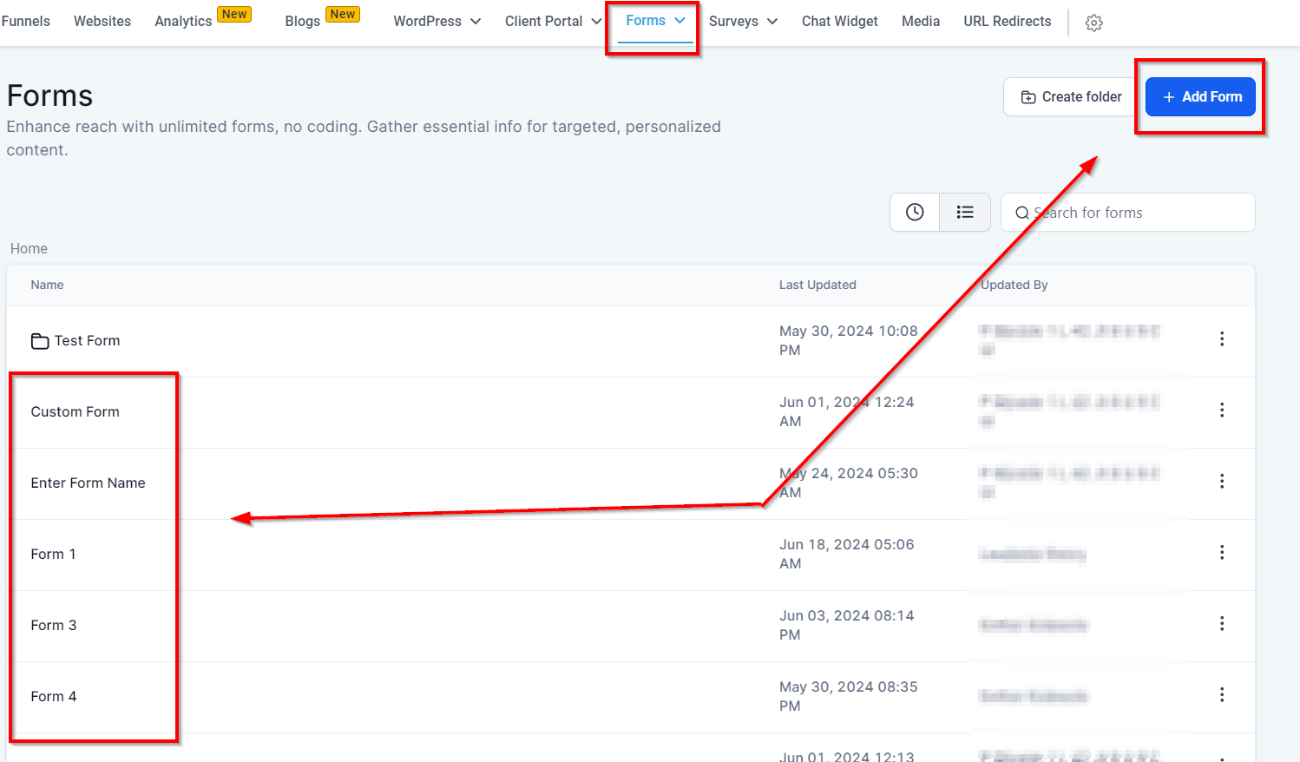Open the Test Form folder
Image resolution: width=1300 pixels, height=762 pixels.
coord(87,340)
